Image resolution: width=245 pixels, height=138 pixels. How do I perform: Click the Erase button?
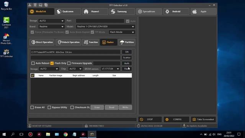point(97,107)
